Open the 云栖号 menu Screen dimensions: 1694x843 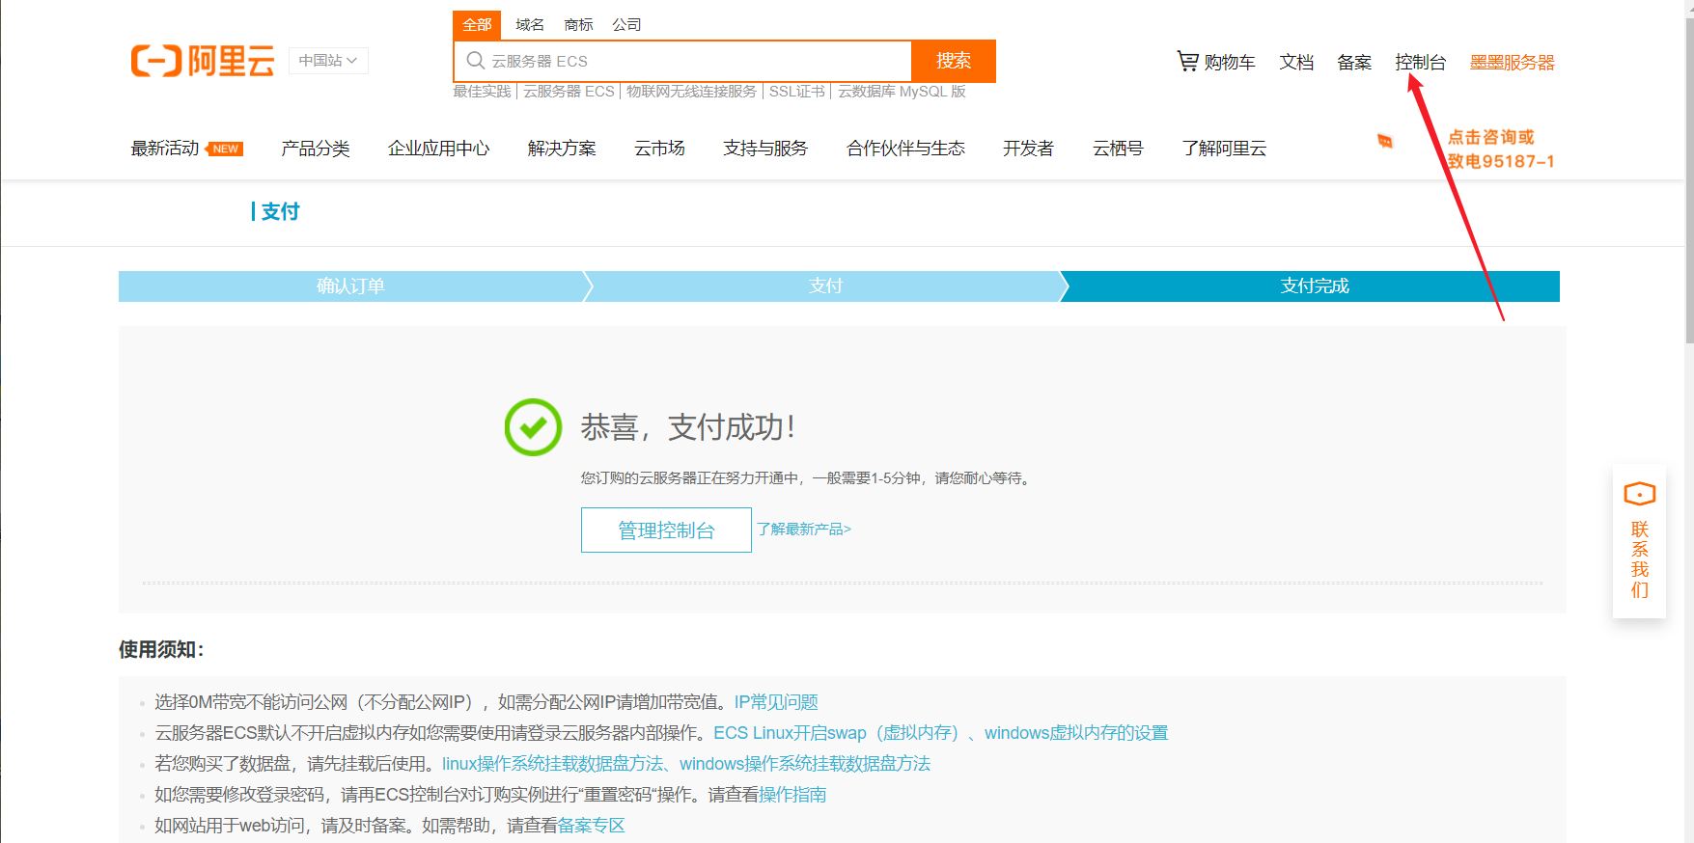pos(1118,149)
